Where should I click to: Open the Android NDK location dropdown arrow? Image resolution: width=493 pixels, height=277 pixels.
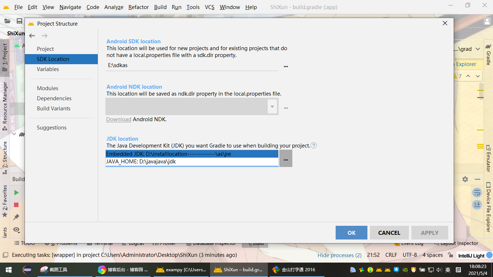(272, 106)
